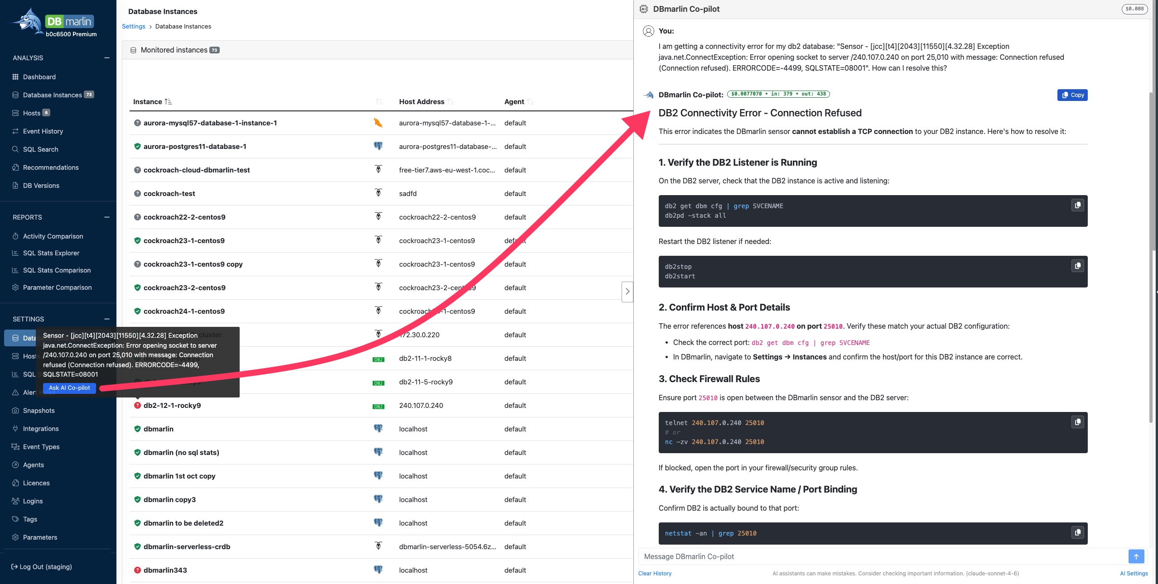
Task: Open Hosts under the Analysis section
Action: [x=31, y=113]
